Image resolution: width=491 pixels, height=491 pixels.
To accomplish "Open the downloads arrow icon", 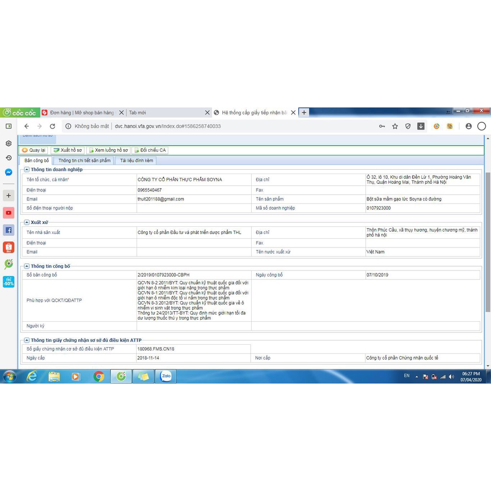I will [x=421, y=127].
